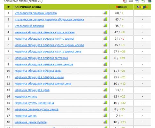This screenshot has height=128, width=155.
Task: Select Yandex position cell '34 / -1'
Action: [121, 39]
